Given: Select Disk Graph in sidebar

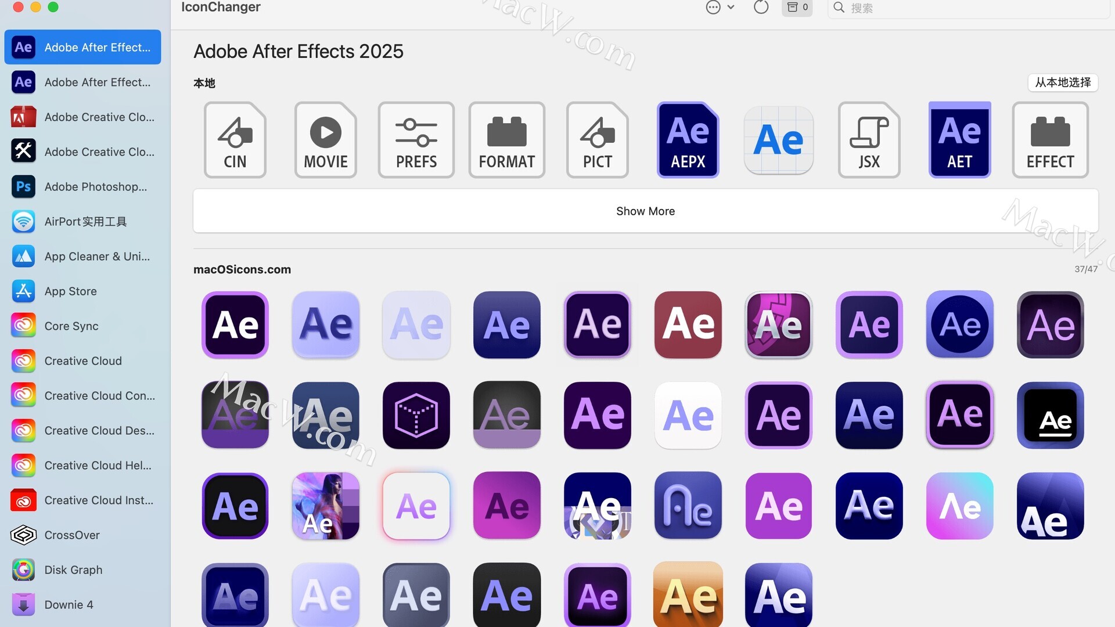Looking at the screenshot, I should 82,570.
